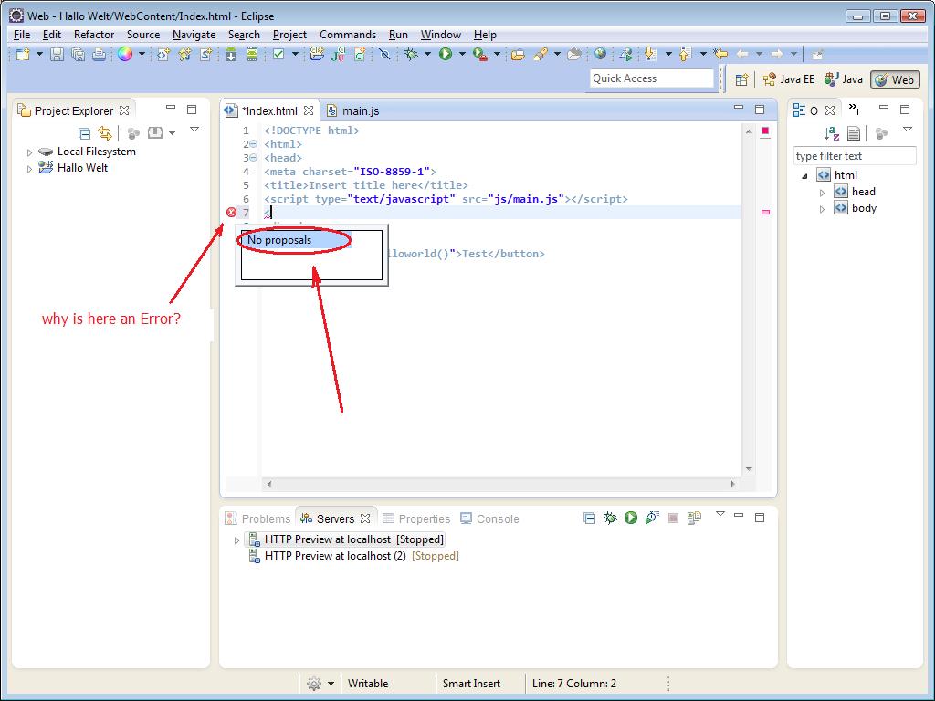The height and width of the screenshot is (701, 935).
Task: Switch to the Problems tab
Action: pos(258,518)
